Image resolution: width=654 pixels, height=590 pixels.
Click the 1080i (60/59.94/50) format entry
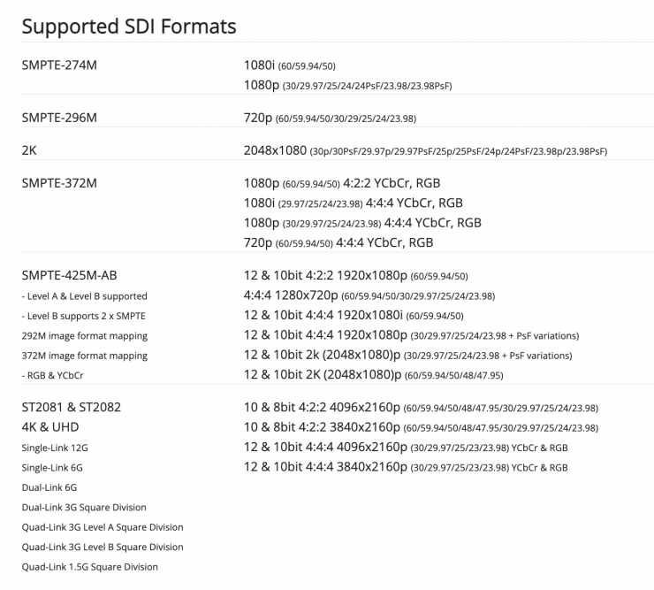click(x=289, y=66)
